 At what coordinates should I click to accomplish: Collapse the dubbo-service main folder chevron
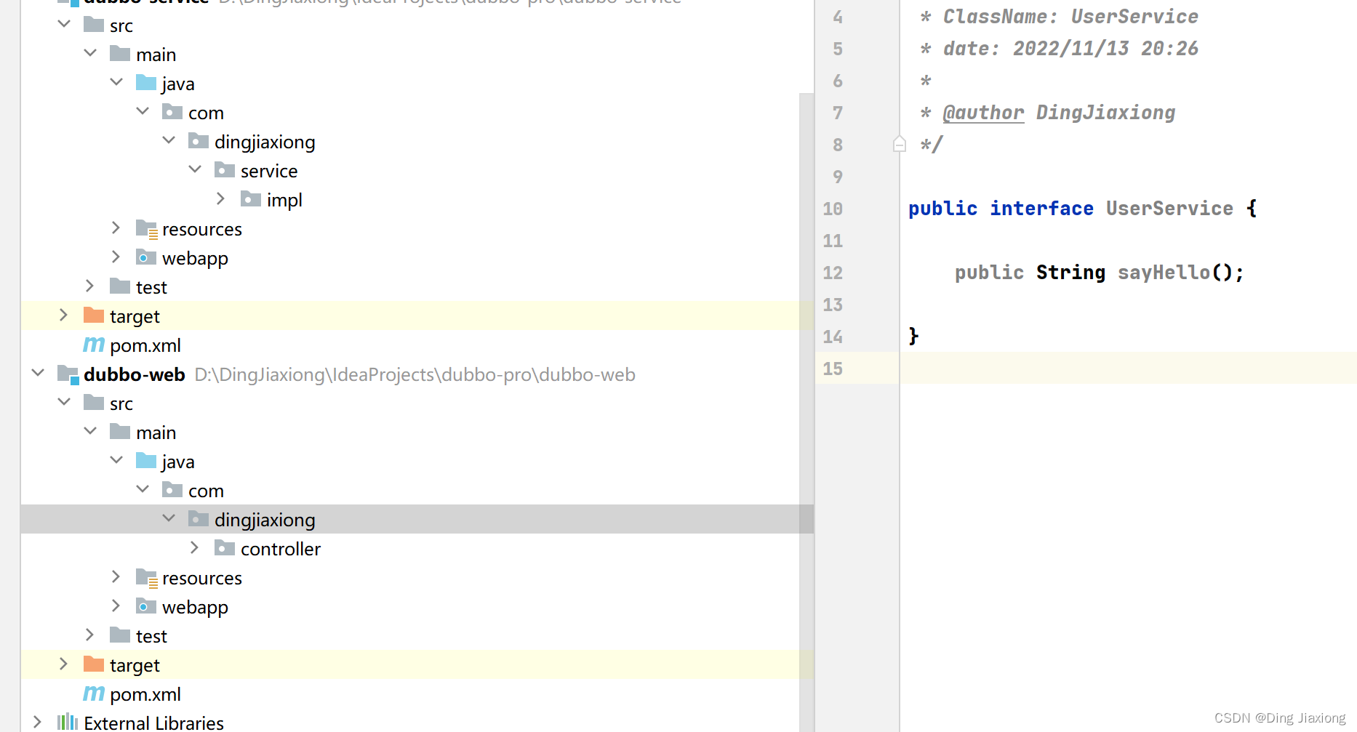90,53
